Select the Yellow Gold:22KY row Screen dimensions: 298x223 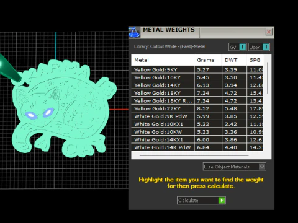[x=197, y=108]
